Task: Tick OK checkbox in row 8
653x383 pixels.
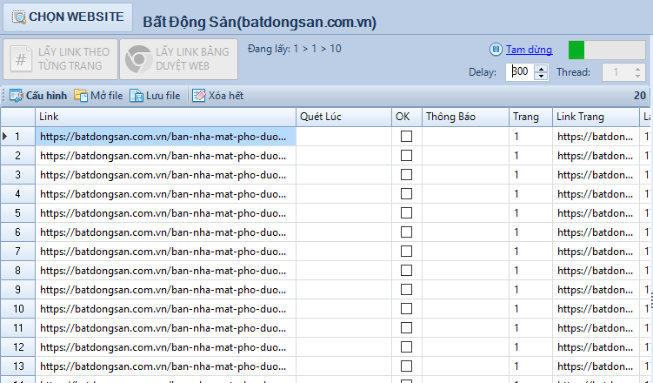Action: pyautogui.click(x=406, y=271)
